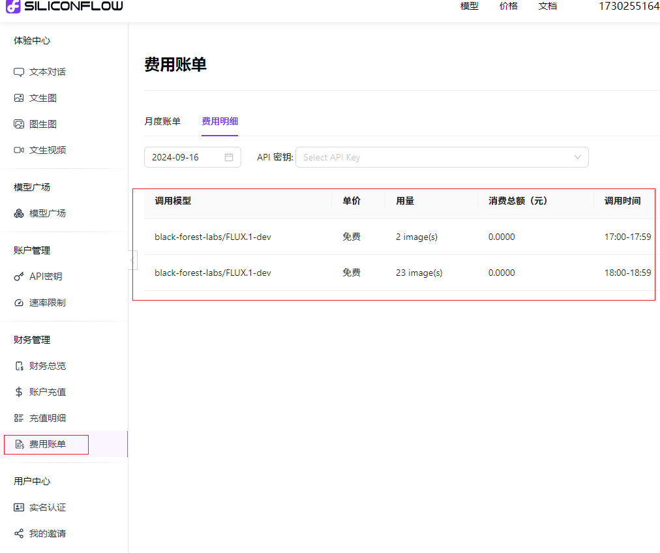Click the account number 1730255164

coord(629,6)
